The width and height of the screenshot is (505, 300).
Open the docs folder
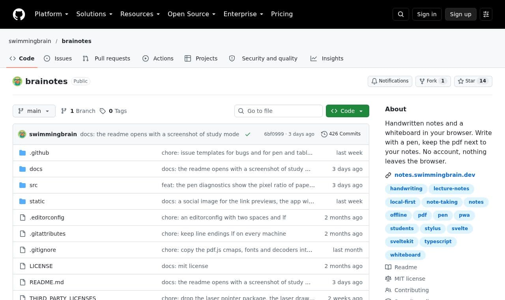click(x=36, y=169)
